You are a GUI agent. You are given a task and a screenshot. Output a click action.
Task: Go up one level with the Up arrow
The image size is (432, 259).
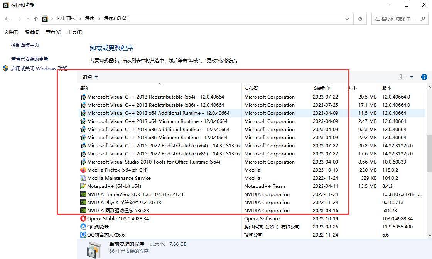coord(36,19)
